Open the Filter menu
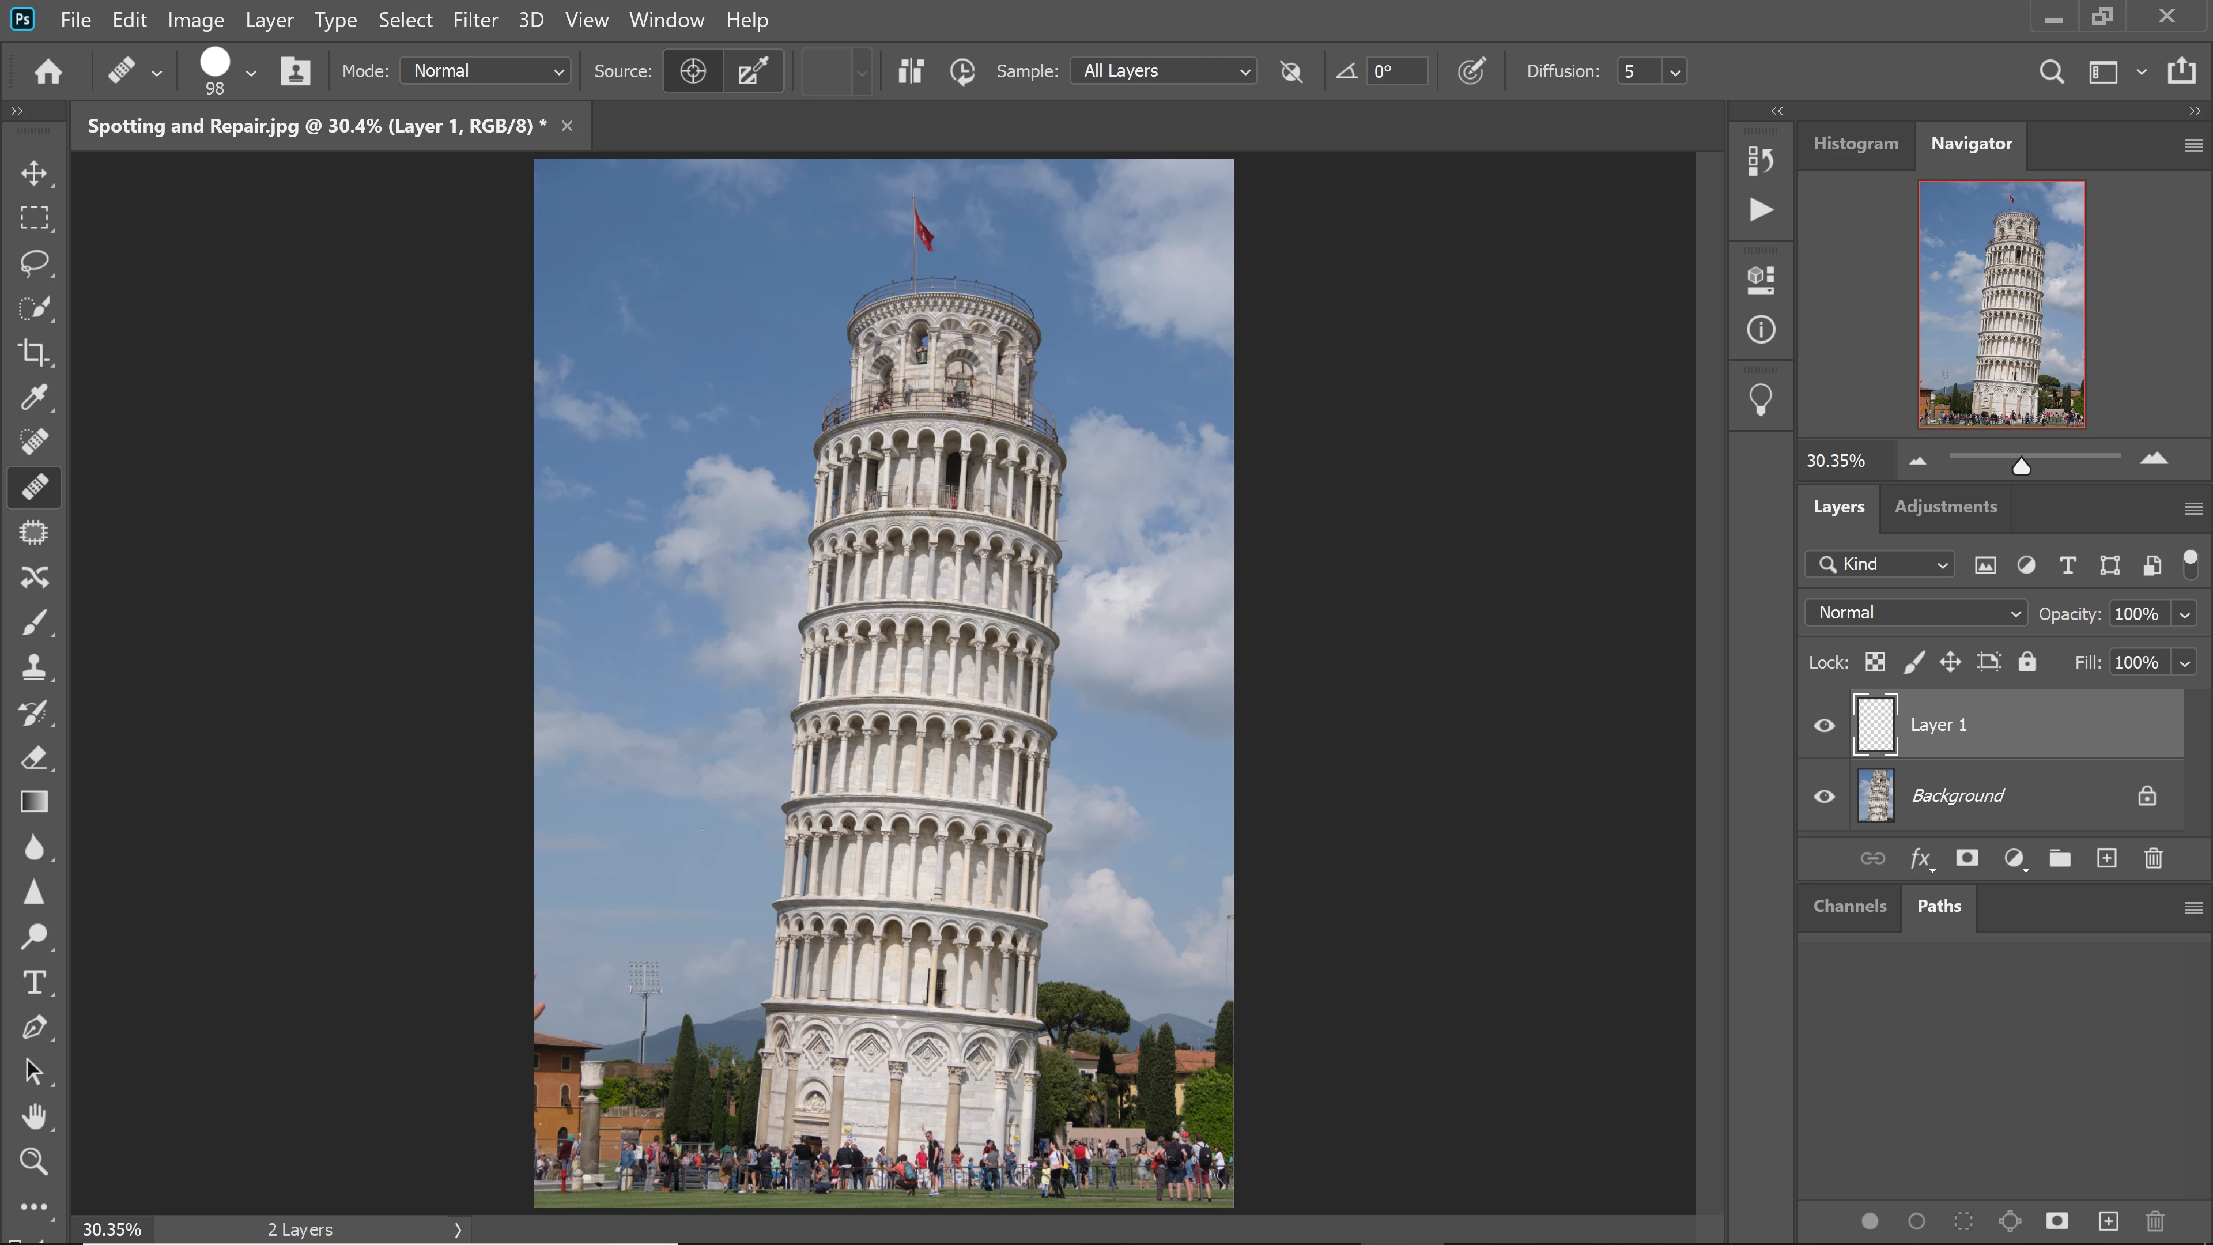This screenshot has width=2213, height=1245. tap(474, 20)
